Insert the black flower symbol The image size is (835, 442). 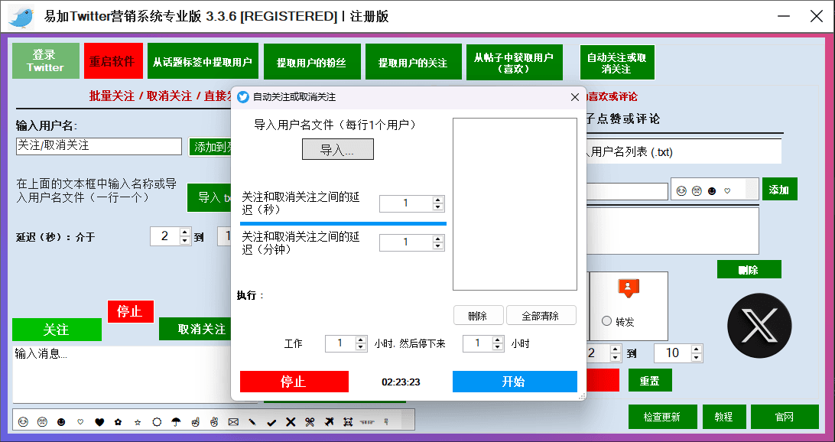119,422
